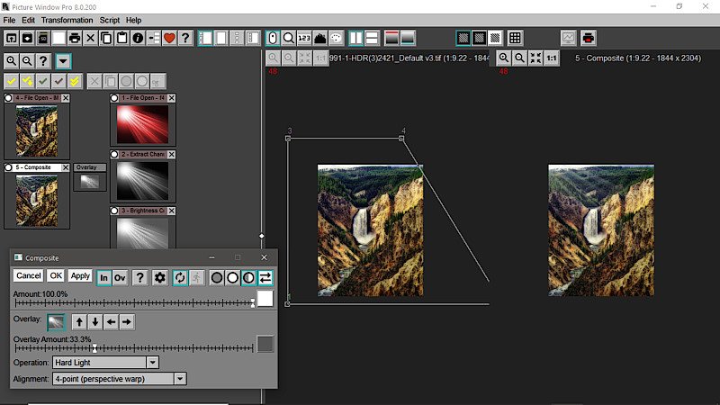The height and width of the screenshot is (405, 720).
Task: Toggle the In input view button
Action: [103, 276]
